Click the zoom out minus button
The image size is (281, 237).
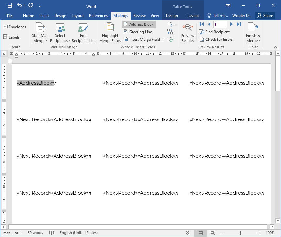pyautogui.click(x=222, y=233)
